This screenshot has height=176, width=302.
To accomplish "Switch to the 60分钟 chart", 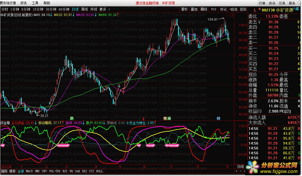I will pyautogui.click(x=64, y=9).
